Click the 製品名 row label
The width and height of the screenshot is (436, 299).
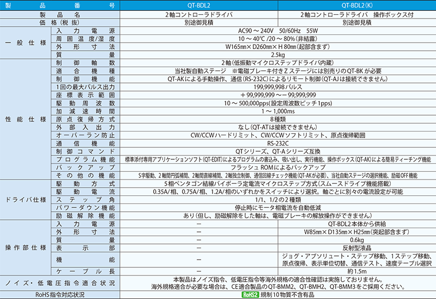(x=60, y=15)
